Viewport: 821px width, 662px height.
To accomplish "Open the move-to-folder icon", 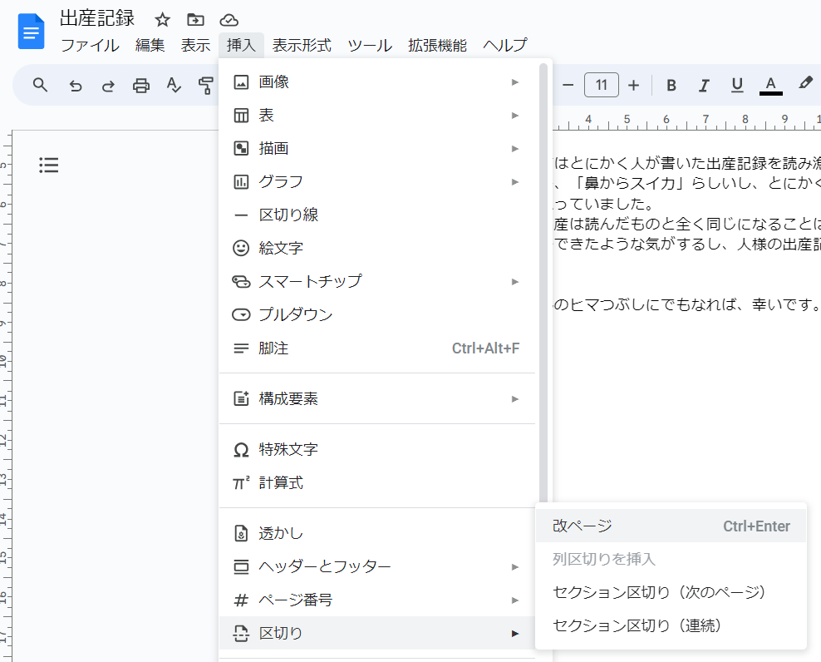I will point(195,20).
